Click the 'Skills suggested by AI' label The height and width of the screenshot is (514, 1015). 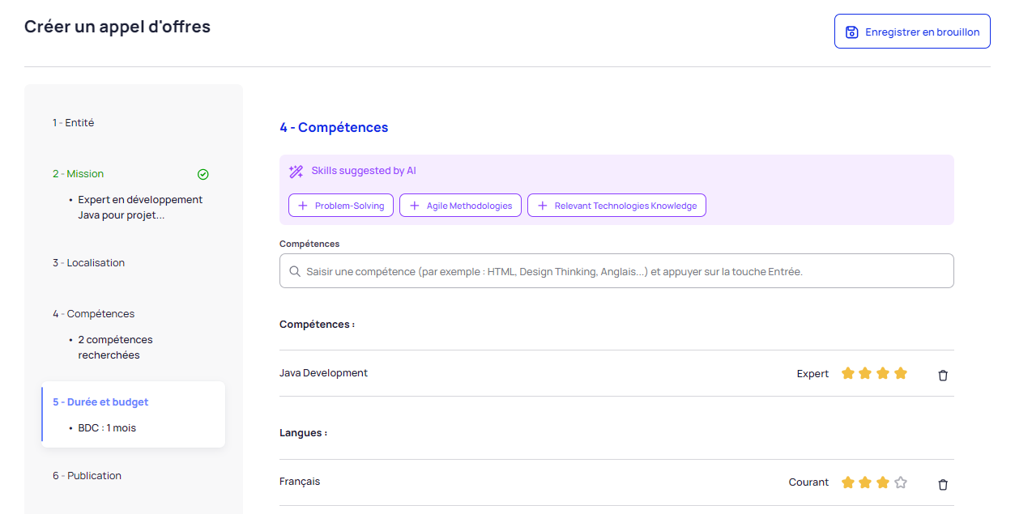tap(364, 171)
